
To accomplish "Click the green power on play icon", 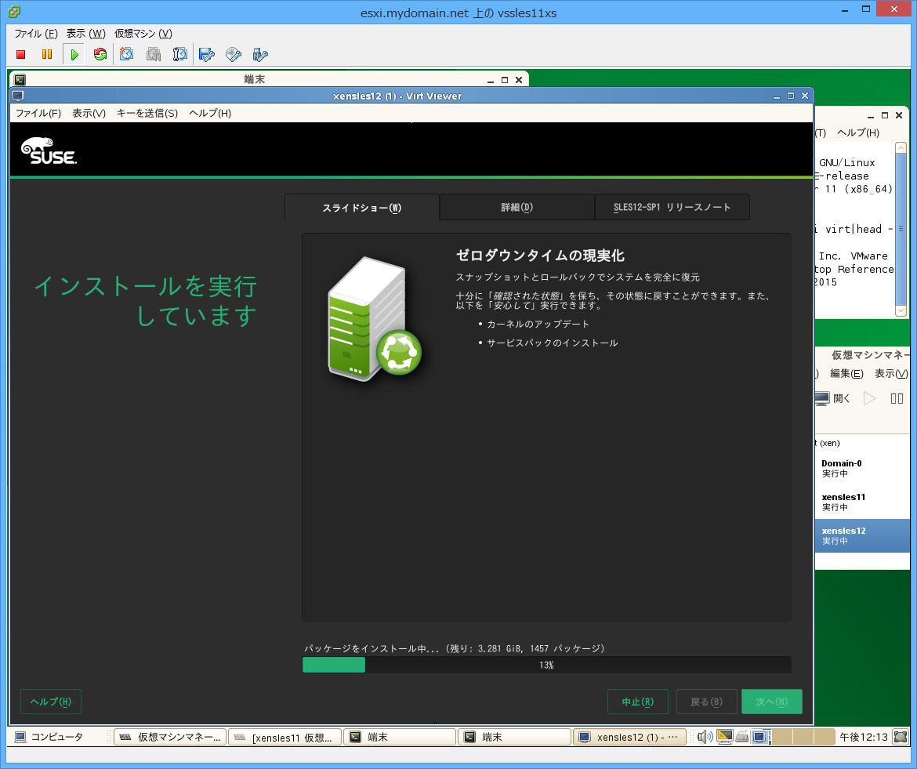I will (74, 54).
